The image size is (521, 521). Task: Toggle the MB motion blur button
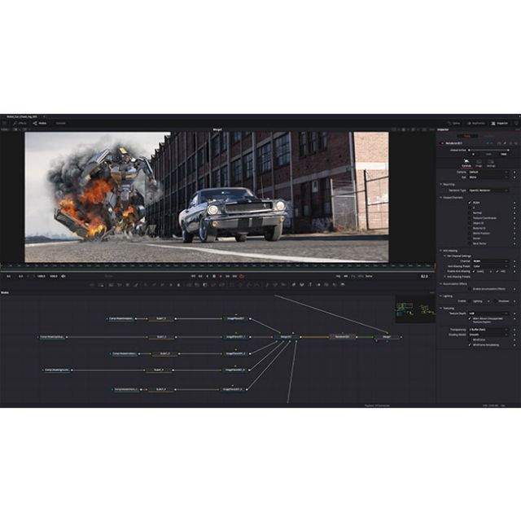coord(345,276)
